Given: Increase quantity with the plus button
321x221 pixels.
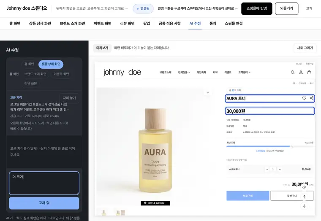Looking at the screenshot, I should (280, 169).
